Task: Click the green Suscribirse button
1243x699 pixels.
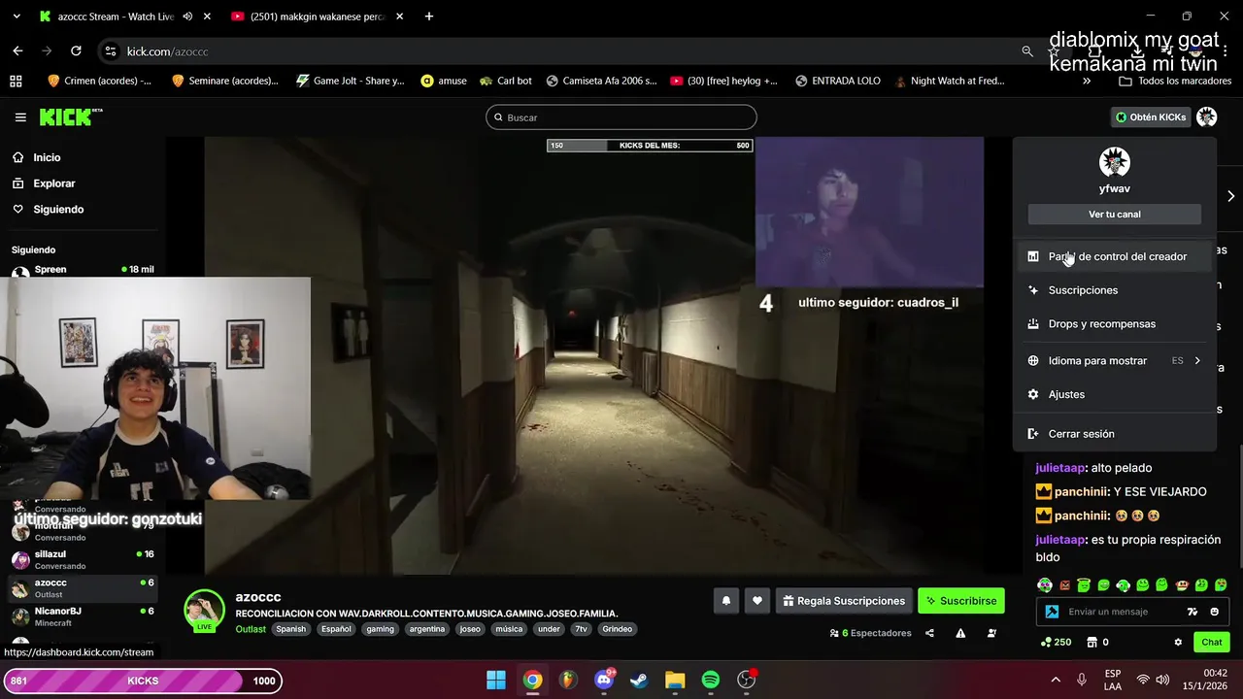Action: (961, 601)
